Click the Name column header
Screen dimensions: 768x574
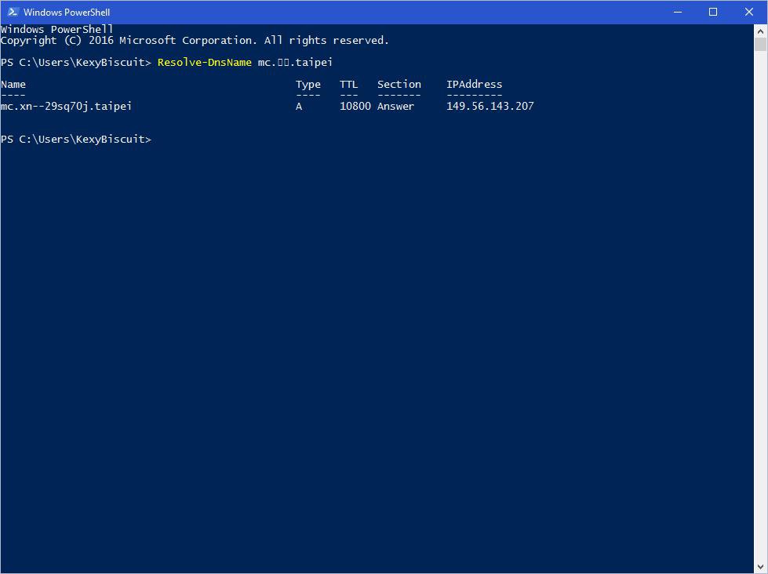point(13,84)
